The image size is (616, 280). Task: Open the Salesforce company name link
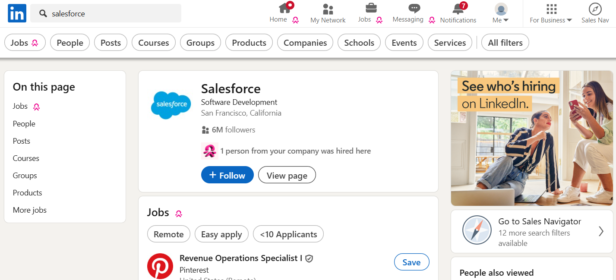[x=231, y=89]
